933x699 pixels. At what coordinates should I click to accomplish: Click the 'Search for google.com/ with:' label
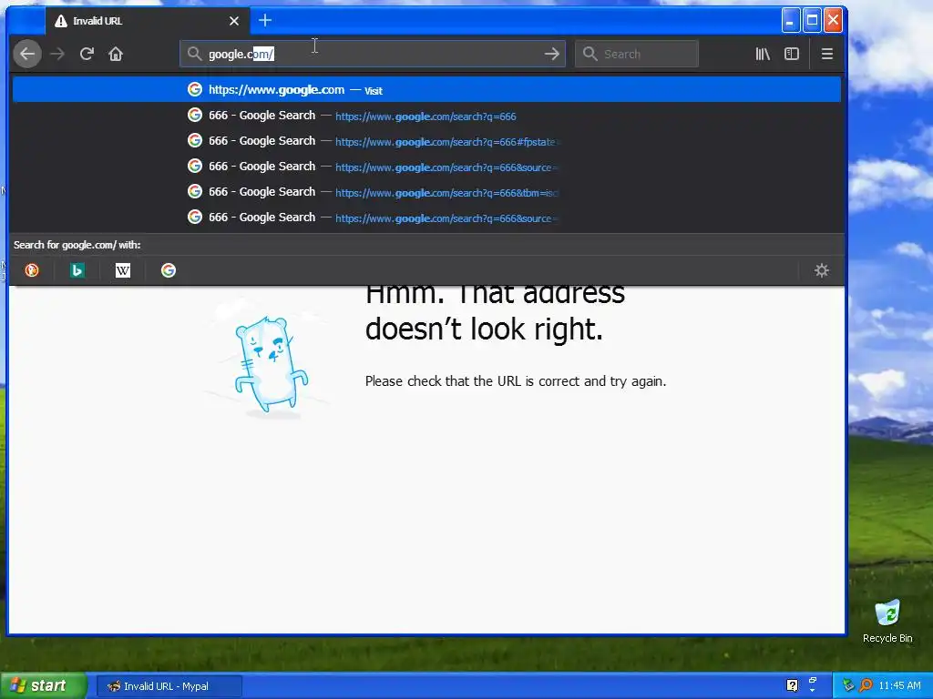(77, 245)
